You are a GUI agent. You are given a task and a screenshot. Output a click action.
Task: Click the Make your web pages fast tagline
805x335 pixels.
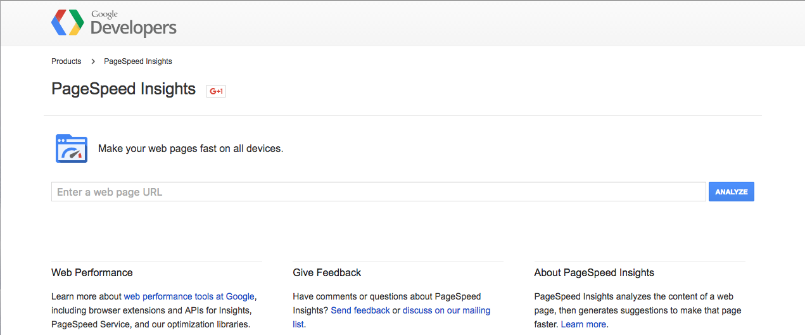[191, 149]
